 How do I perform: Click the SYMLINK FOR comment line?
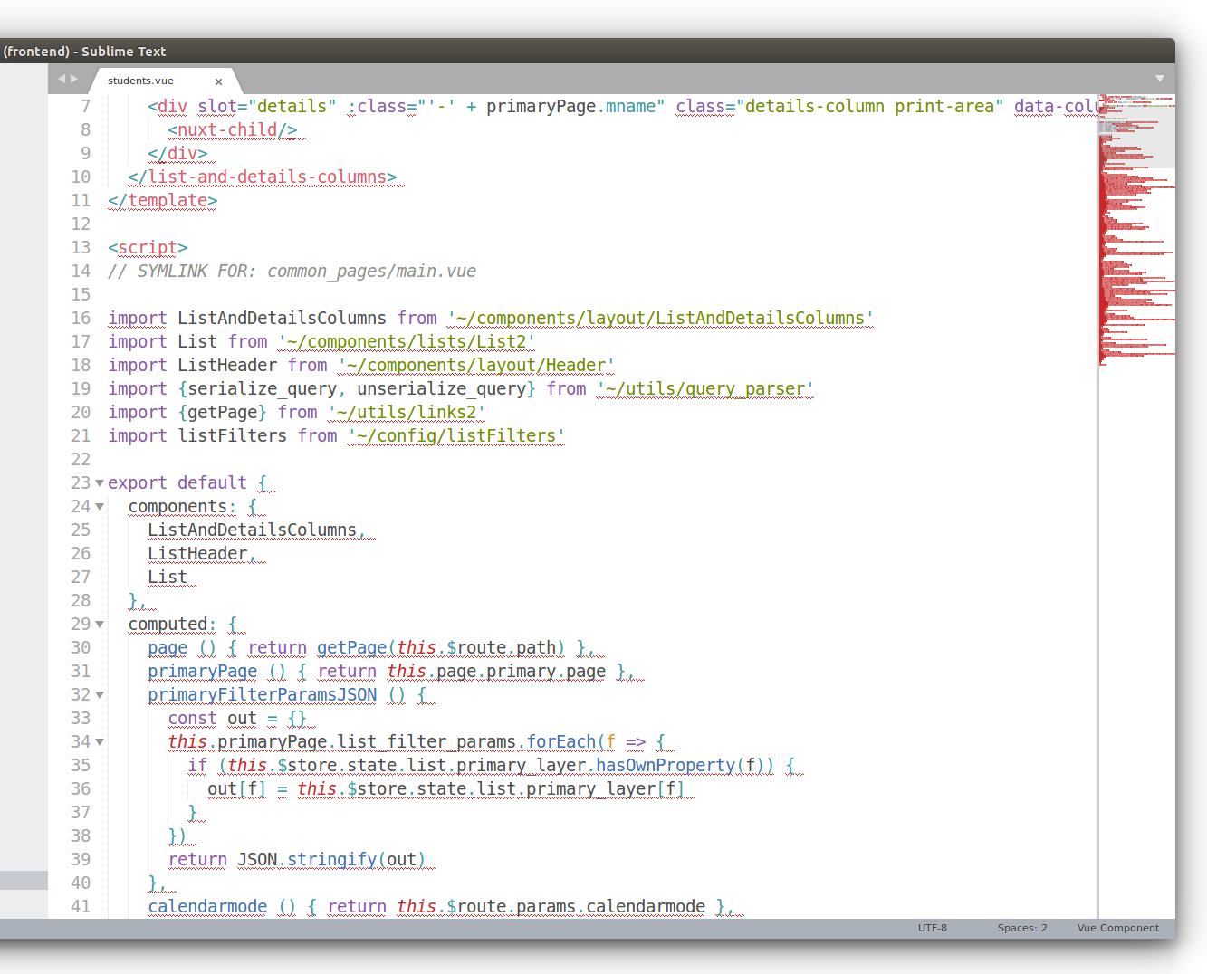[292, 272]
